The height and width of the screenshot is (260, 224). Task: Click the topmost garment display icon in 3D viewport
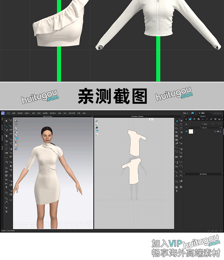click(16, 121)
